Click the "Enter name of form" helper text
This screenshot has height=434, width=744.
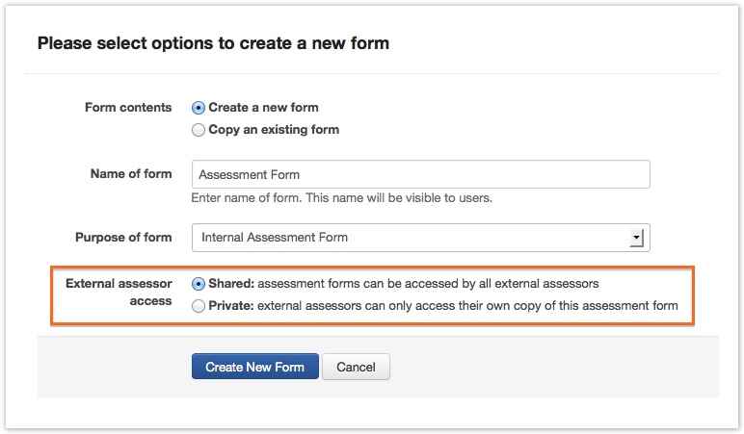342,198
